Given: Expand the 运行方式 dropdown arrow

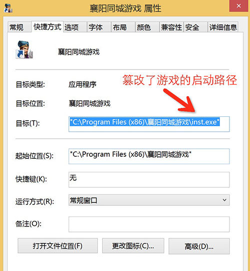Looking at the screenshot, I should pyautogui.click(x=224, y=200).
